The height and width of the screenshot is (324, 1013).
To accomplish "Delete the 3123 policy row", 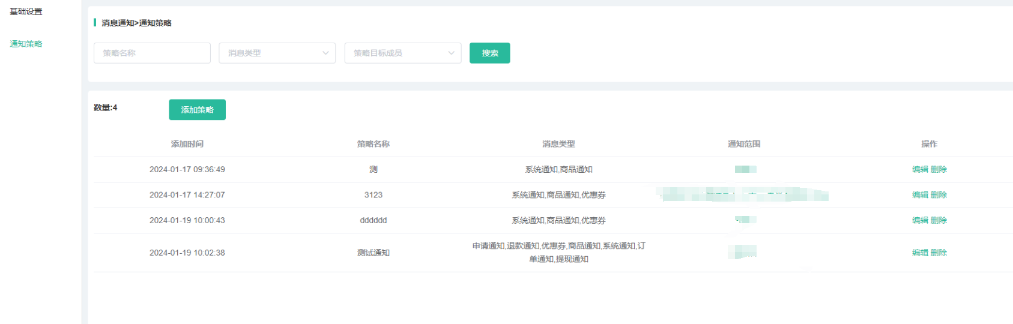I will (x=939, y=195).
